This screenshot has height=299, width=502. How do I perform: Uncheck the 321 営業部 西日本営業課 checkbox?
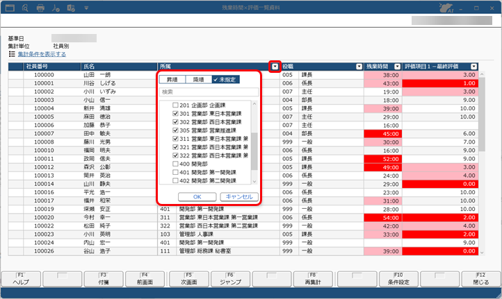click(x=175, y=147)
